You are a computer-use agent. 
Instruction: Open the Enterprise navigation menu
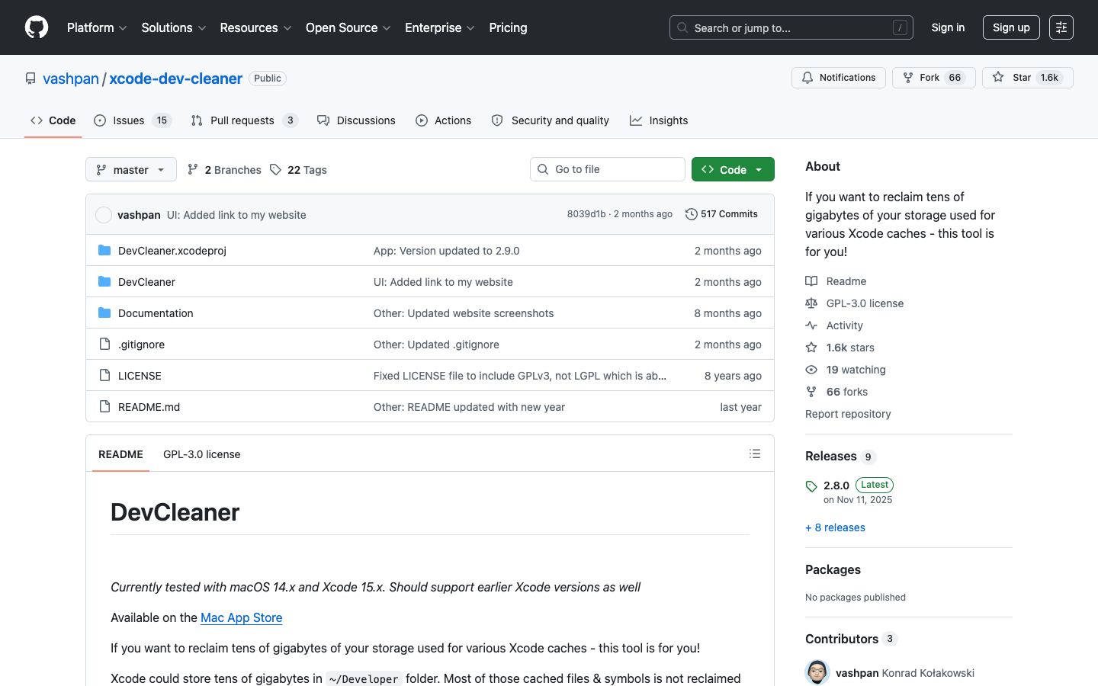[440, 27]
